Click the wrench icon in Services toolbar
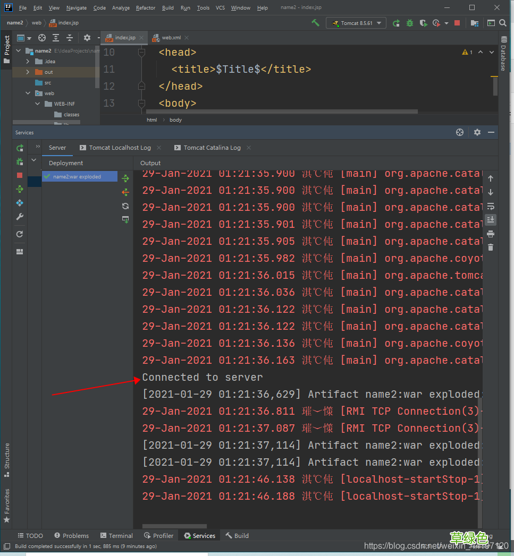Image resolution: width=514 pixels, height=556 pixels. coord(20,217)
